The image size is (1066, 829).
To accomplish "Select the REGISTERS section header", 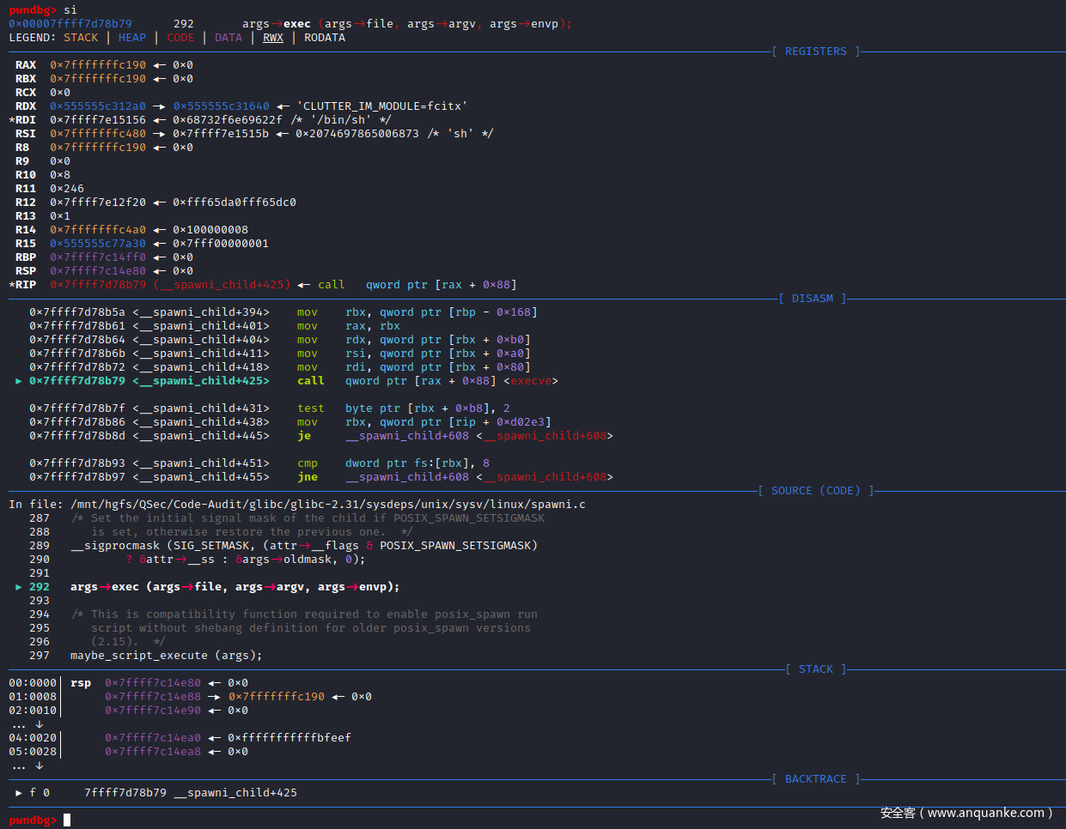I will pos(815,51).
